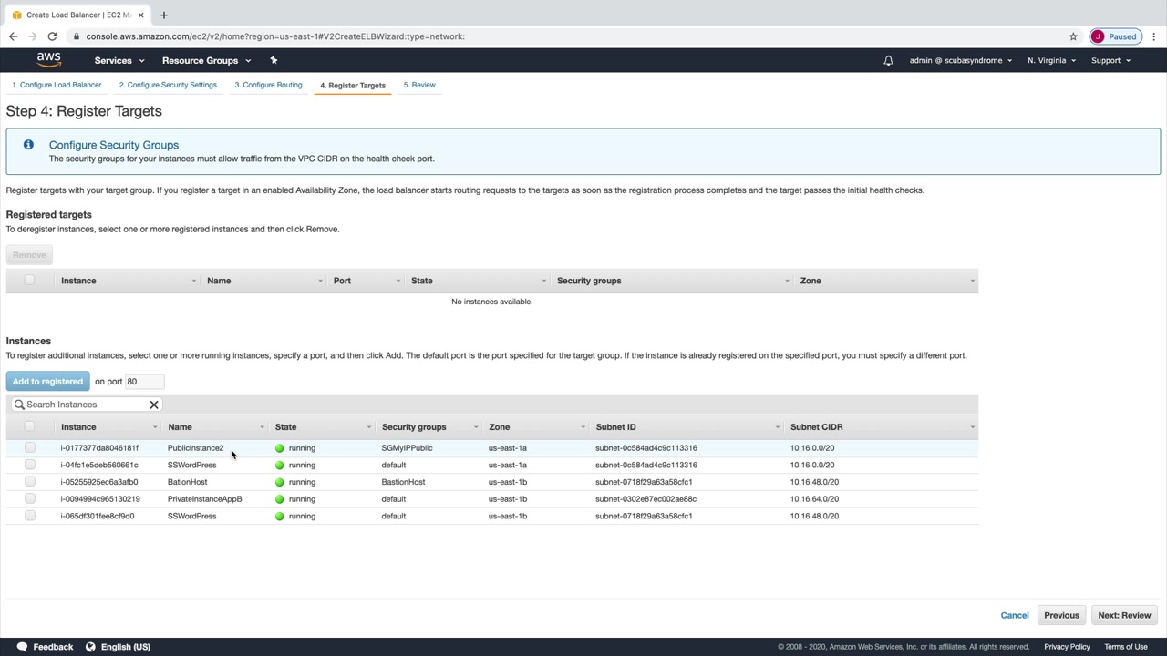1167x656 pixels.
Task: Open the Resource Groups dropdown
Action: coord(206,61)
